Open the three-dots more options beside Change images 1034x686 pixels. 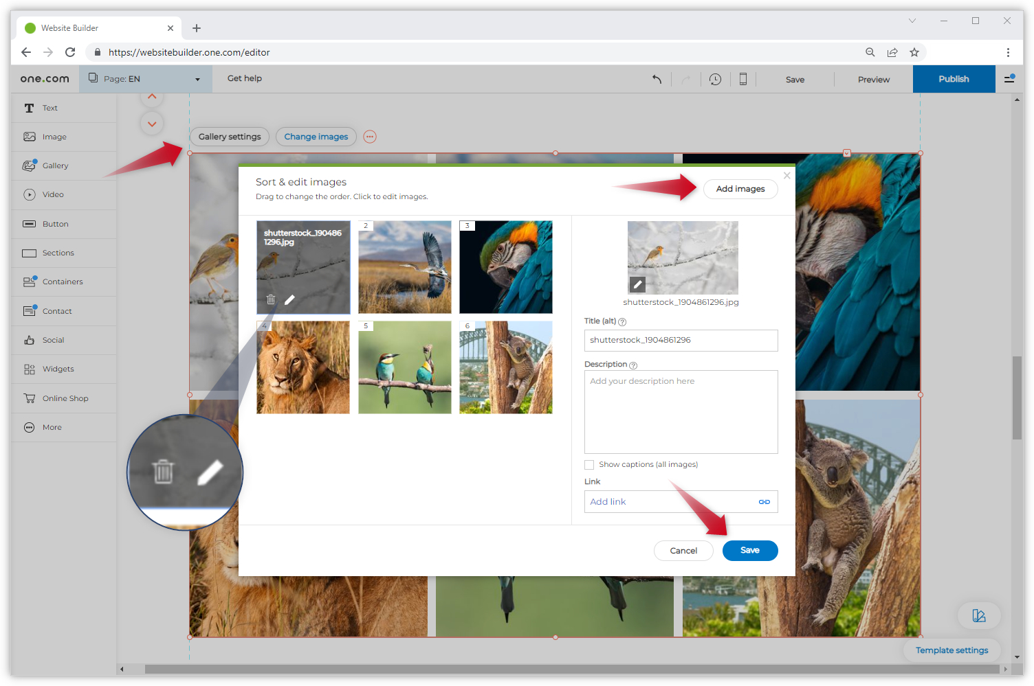click(370, 137)
